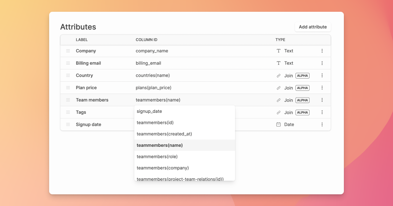This screenshot has width=393, height=206.
Task: Click the drag handle for Tags row
Action: [x=68, y=112]
